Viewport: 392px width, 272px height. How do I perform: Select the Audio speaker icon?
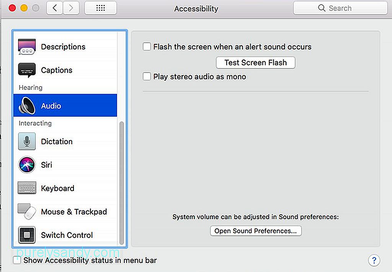[x=27, y=106]
